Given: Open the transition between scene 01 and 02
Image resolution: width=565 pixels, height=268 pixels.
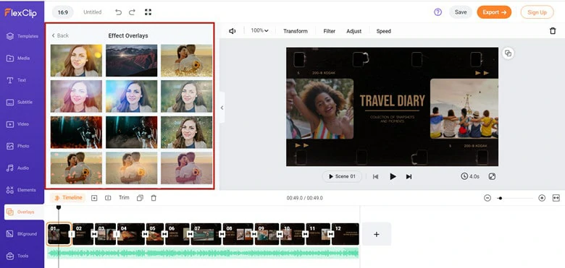Looking at the screenshot, I should (x=72, y=234).
